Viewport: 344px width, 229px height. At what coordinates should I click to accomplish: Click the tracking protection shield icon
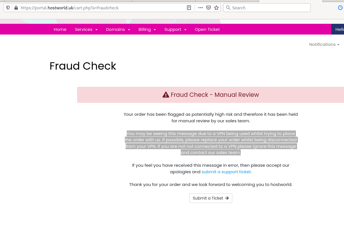click(8, 8)
